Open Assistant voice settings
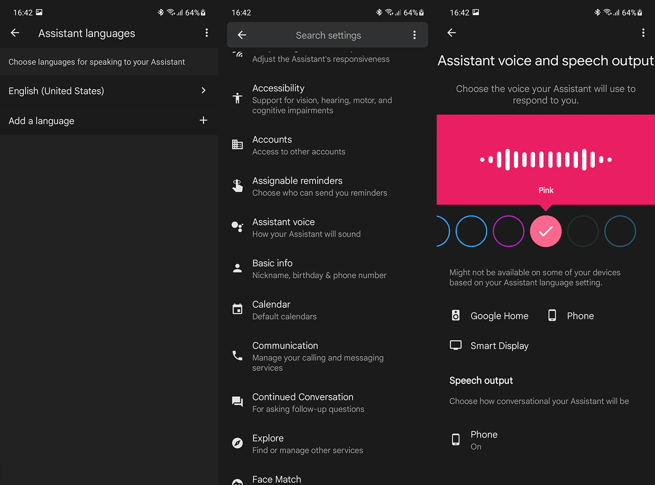Image resolution: width=655 pixels, height=485 pixels. pyautogui.click(x=327, y=228)
